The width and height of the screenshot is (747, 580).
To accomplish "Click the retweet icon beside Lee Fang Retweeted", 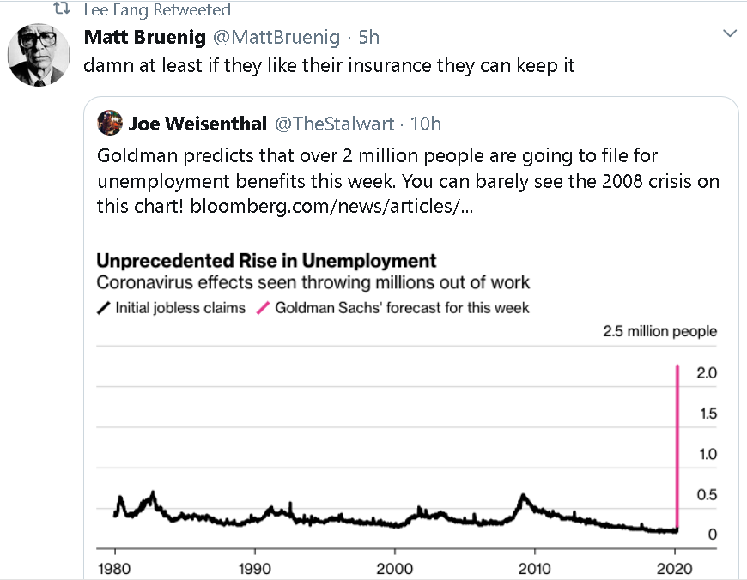I will pos(62,8).
